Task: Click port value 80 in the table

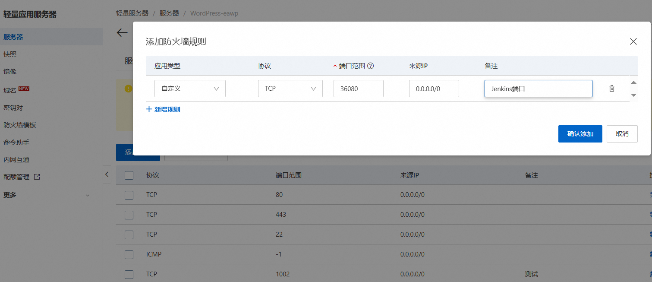Action: (279, 195)
